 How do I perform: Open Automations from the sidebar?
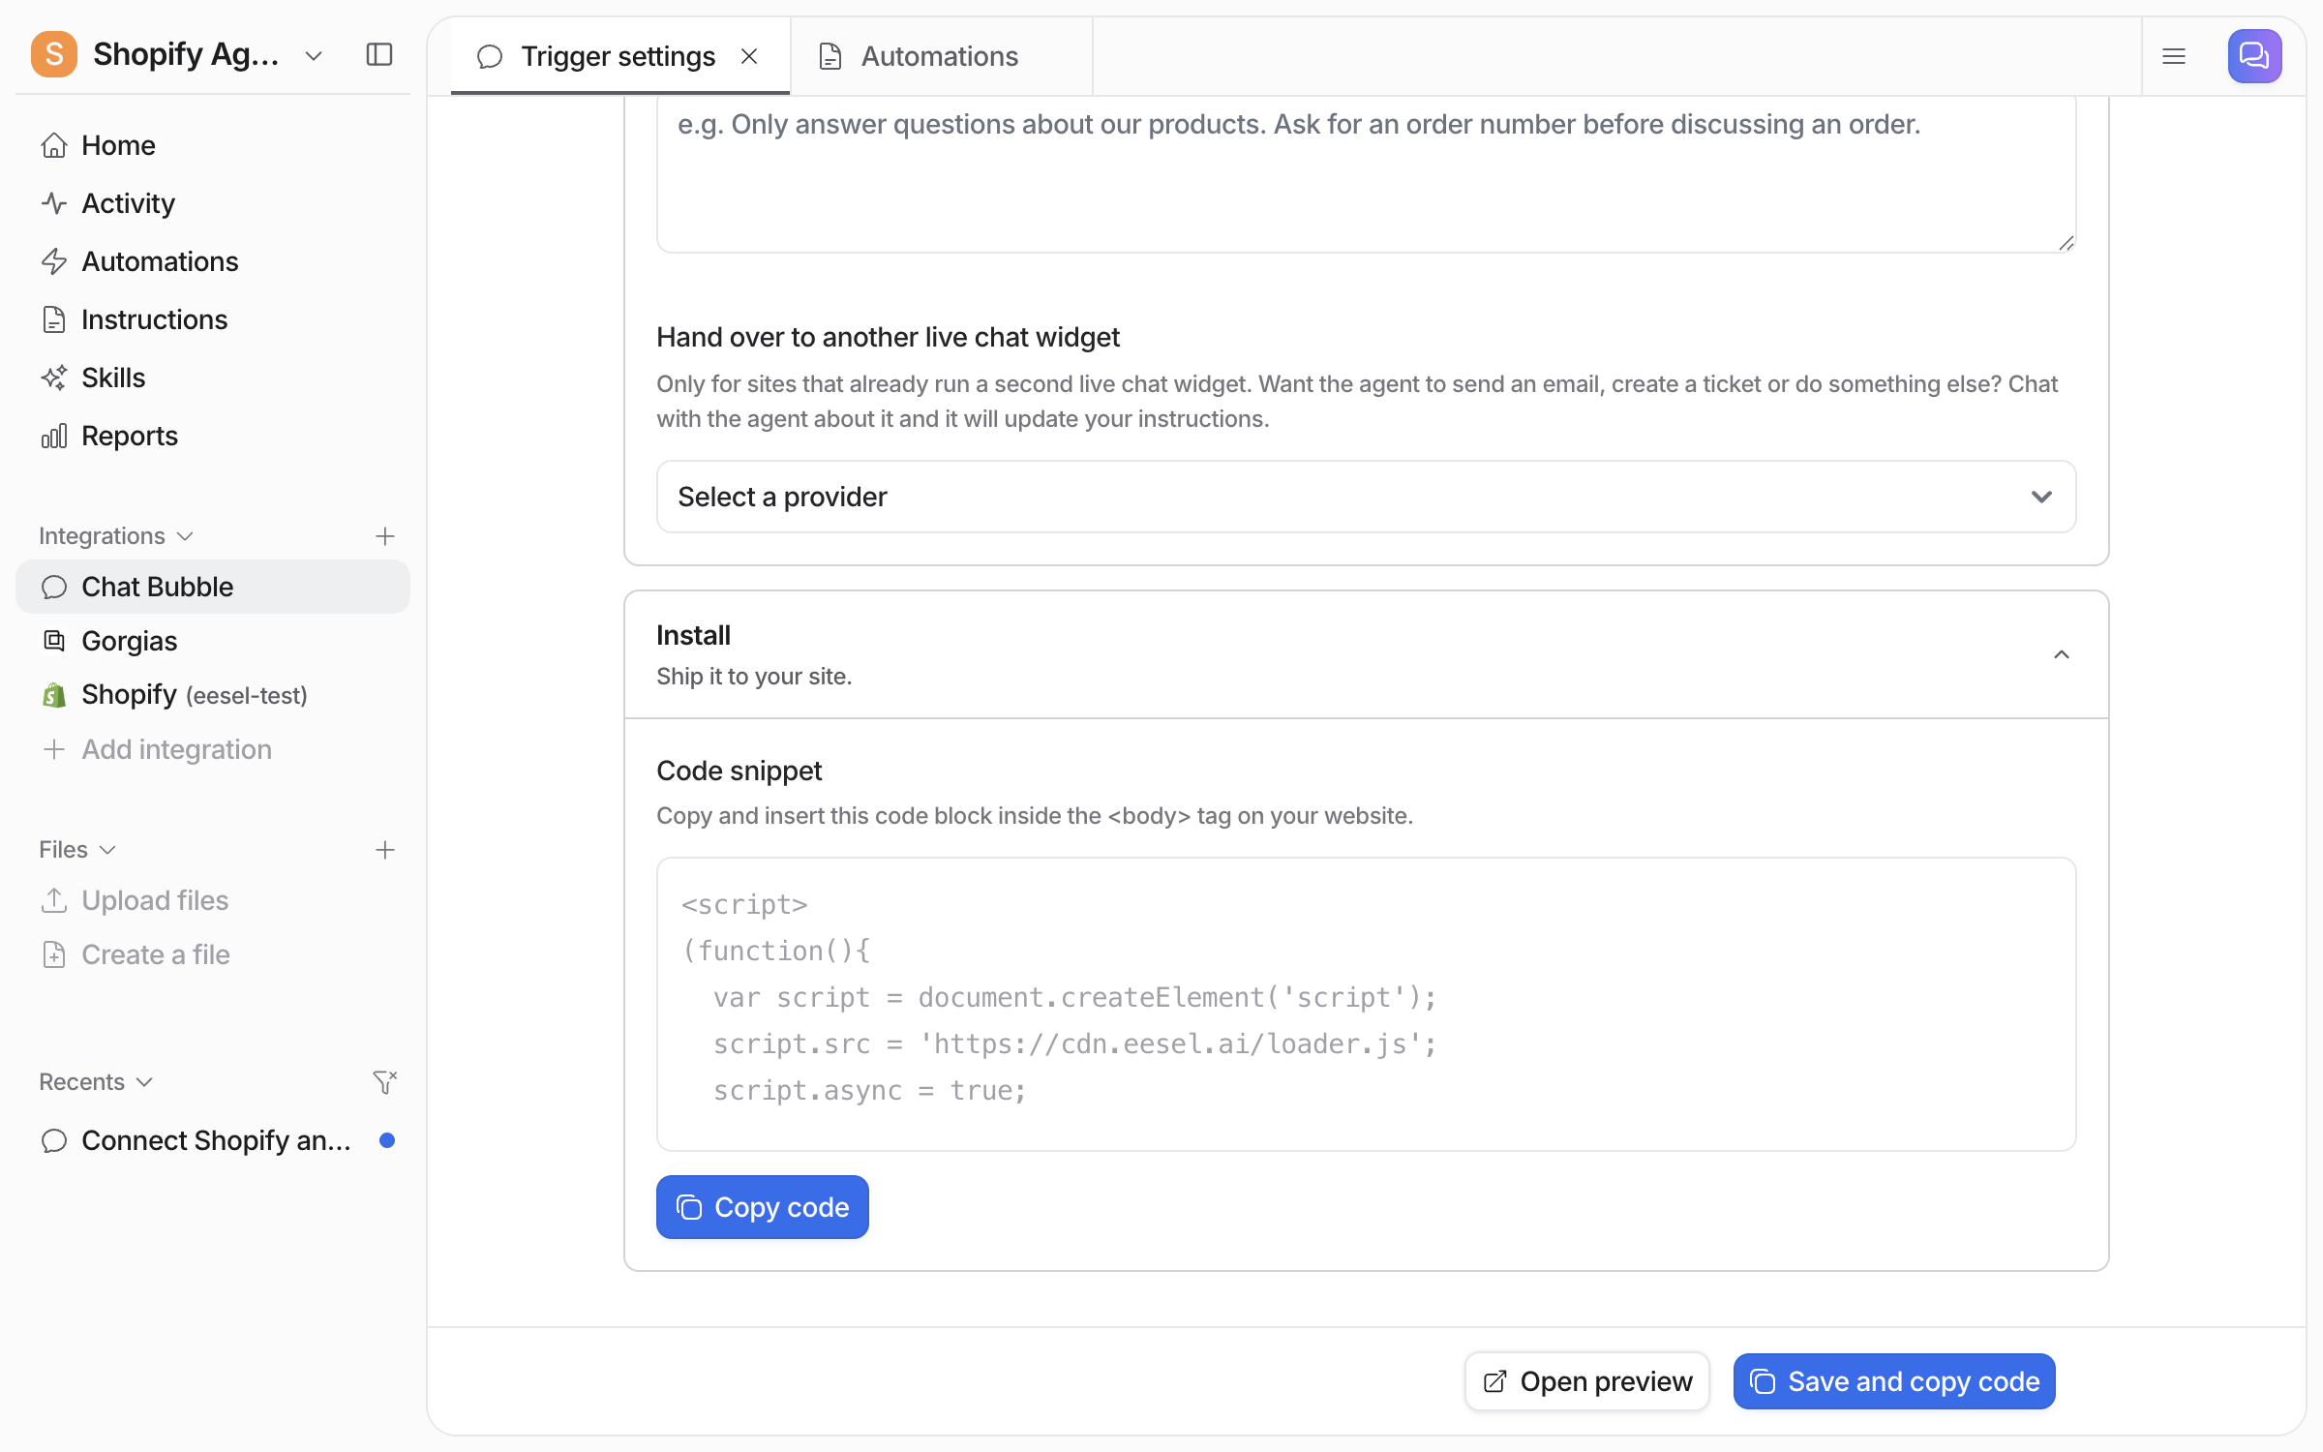(x=213, y=261)
